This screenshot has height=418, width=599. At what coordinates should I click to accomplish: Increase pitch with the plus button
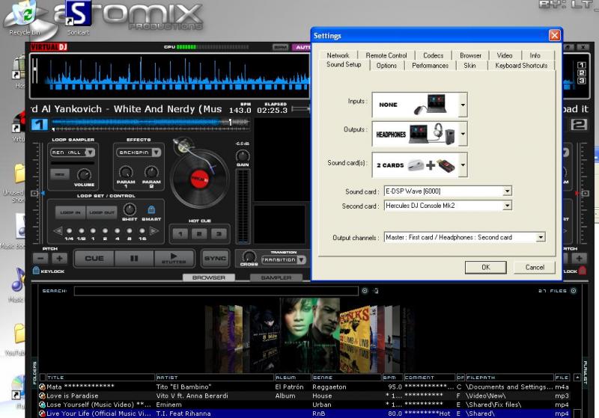click(60, 258)
